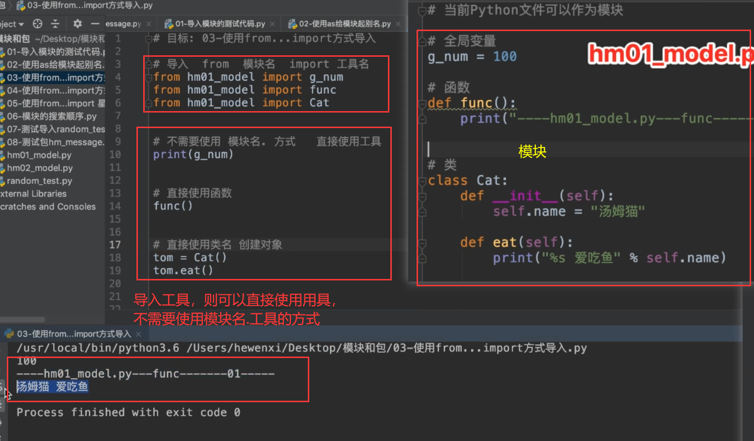The image size is (754, 441).
Task: Click Python icon on the run tab
Action: click(9, 334)
